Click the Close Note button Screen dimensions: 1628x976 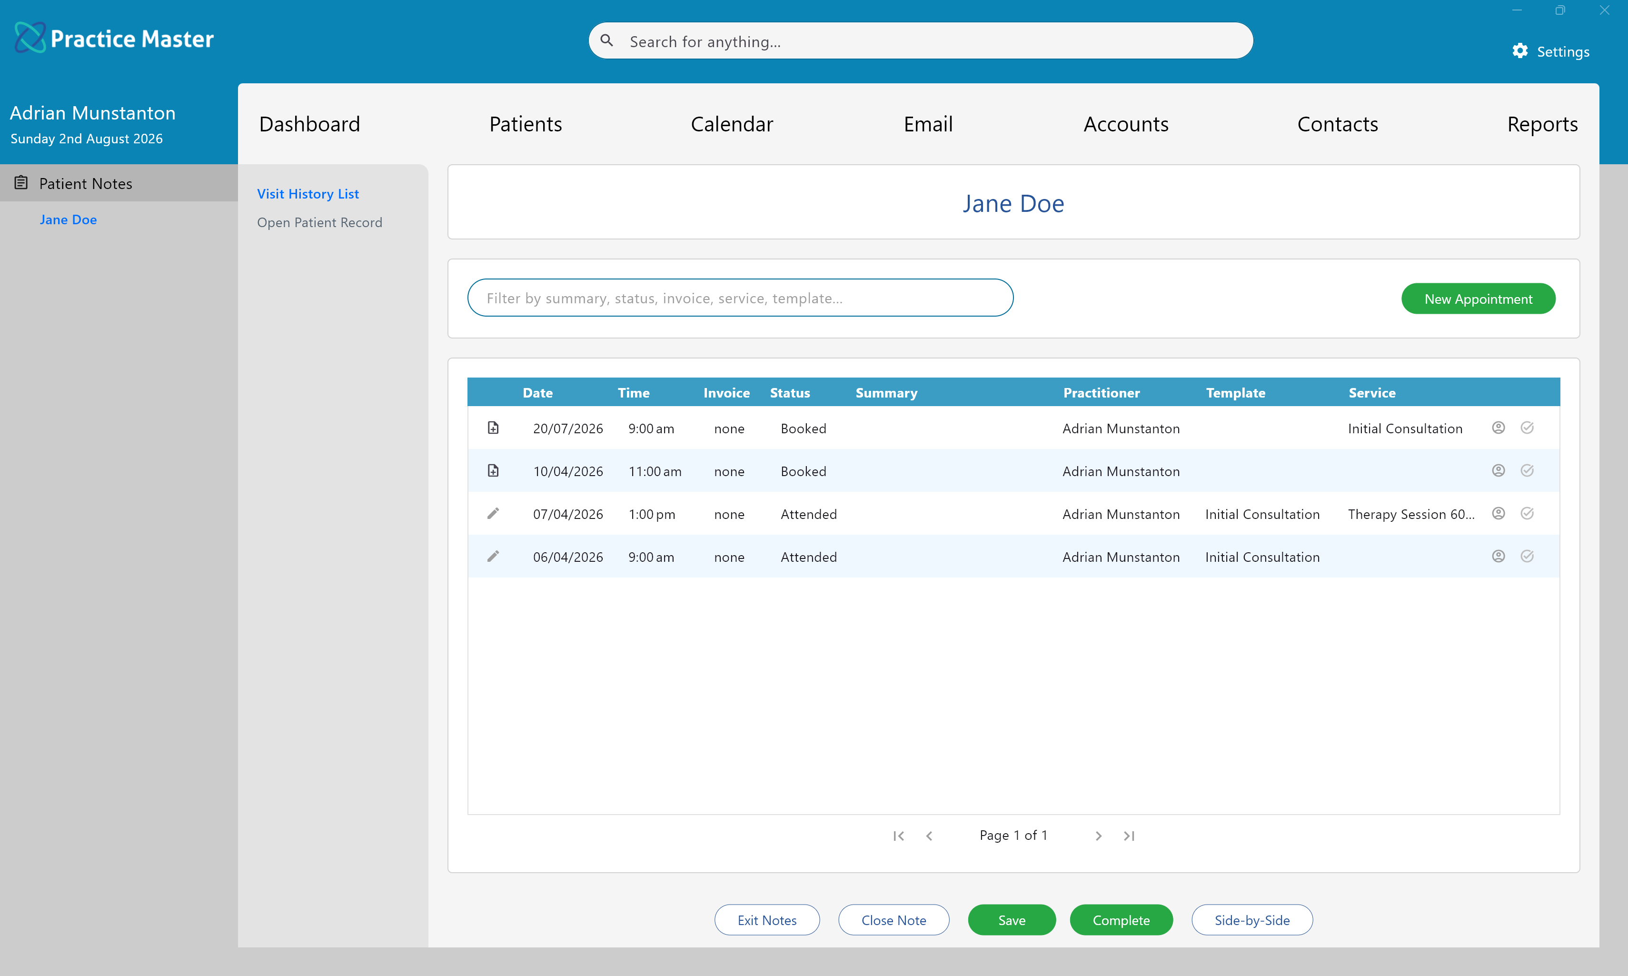[x=893, y=920]
